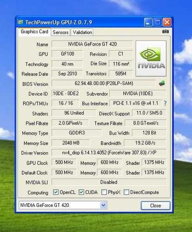Click the Memory Type field GDDR3
This screenshot has height=232, width=192.
(77, 133)
